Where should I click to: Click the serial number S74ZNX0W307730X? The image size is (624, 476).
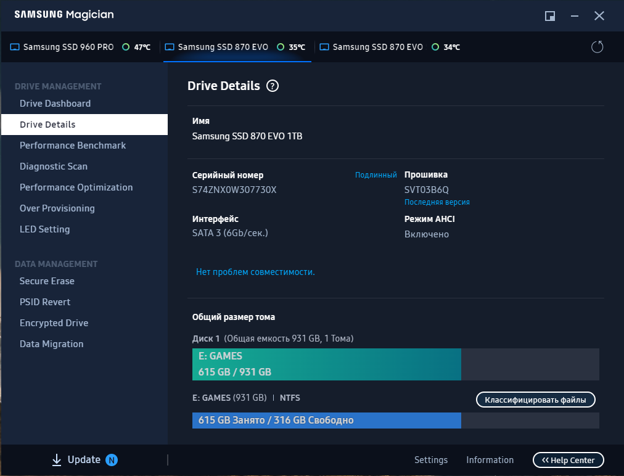coord(234,190)
